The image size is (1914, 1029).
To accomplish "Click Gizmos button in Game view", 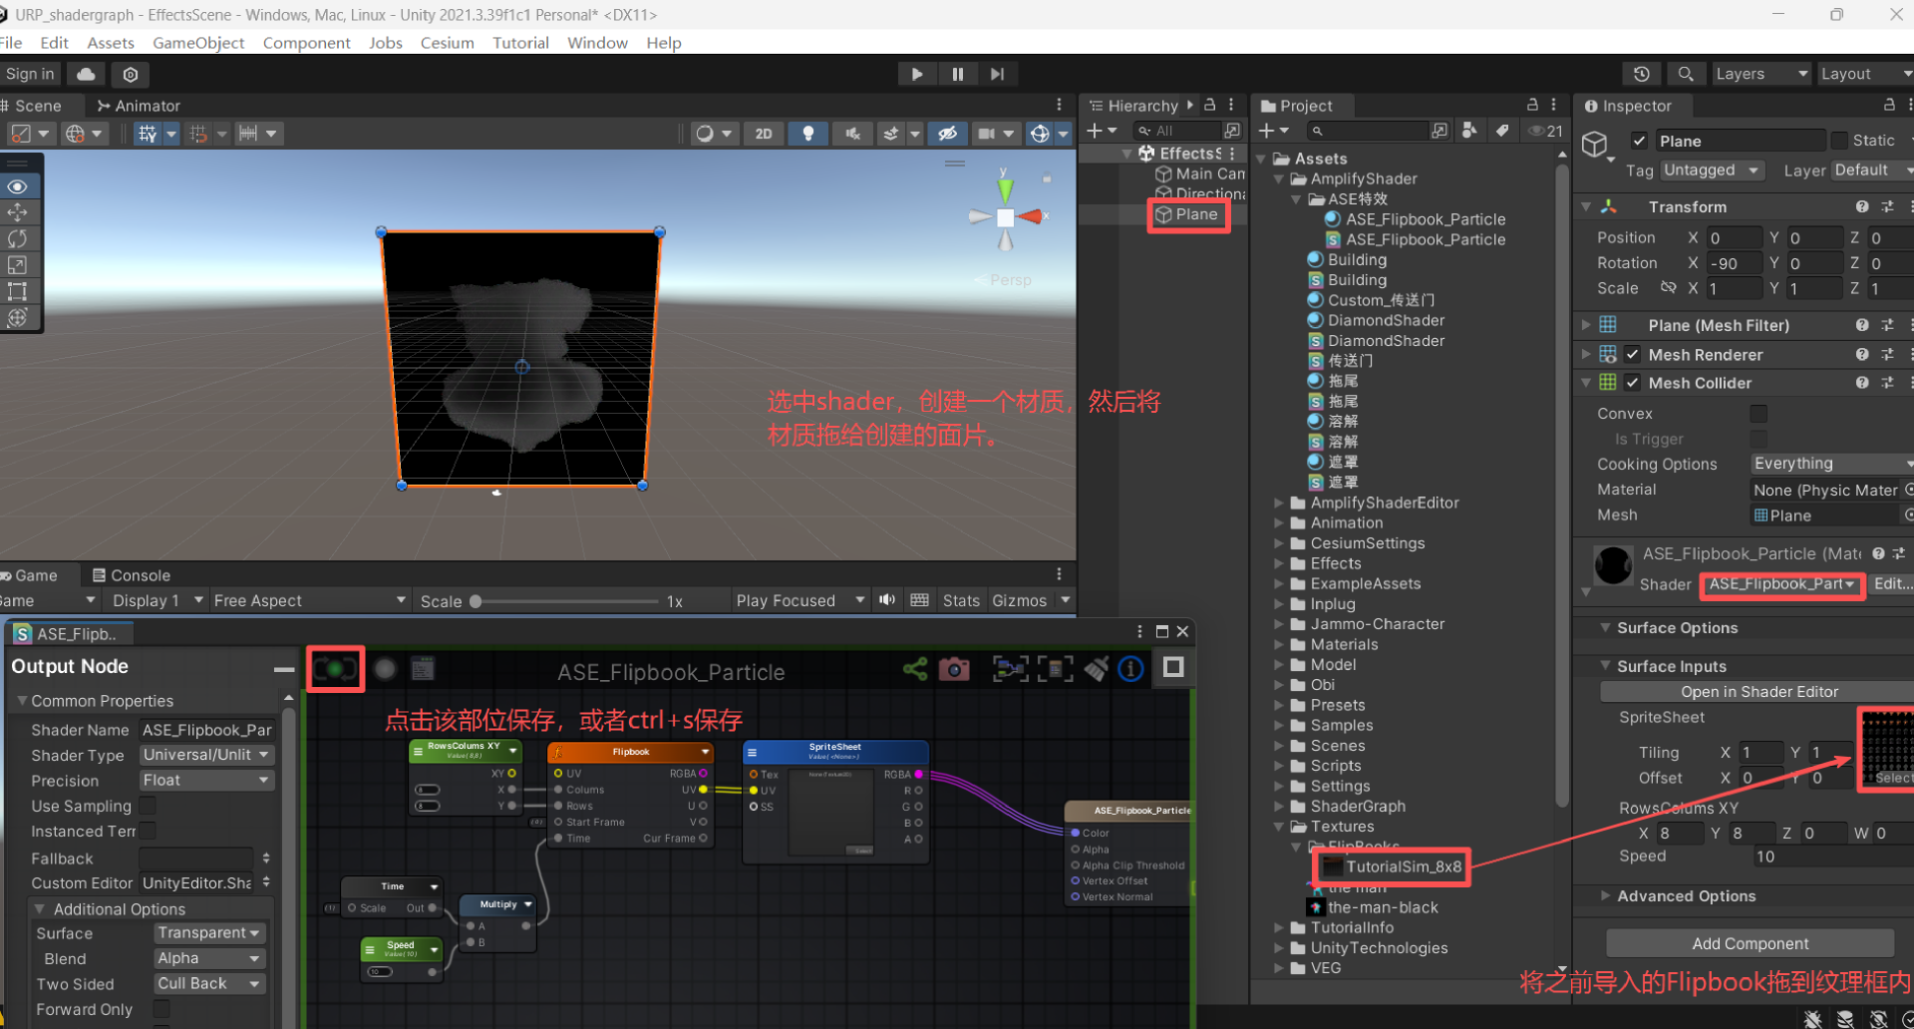I will point(1019,600).
